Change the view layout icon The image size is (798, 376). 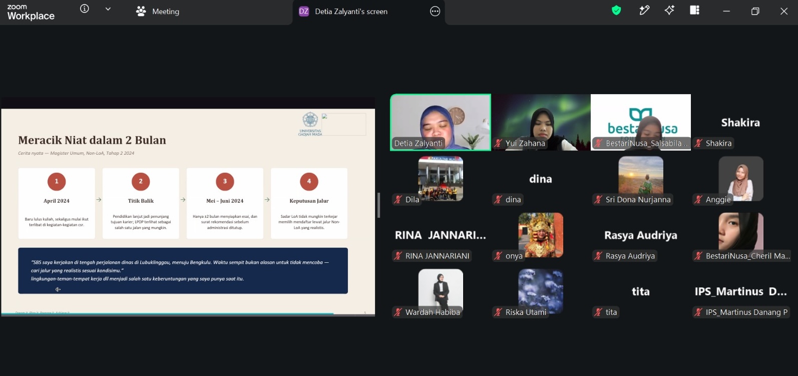tap(694, 10)
